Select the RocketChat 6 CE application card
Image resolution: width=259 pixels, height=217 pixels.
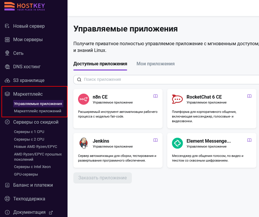[212, 109]
